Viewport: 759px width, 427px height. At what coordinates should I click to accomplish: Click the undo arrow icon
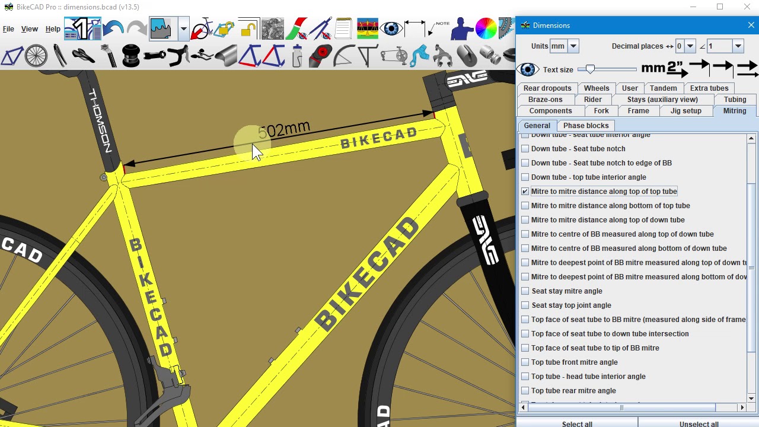(x=113, y=28)
